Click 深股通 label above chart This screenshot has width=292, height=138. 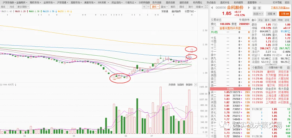[165, 11]
